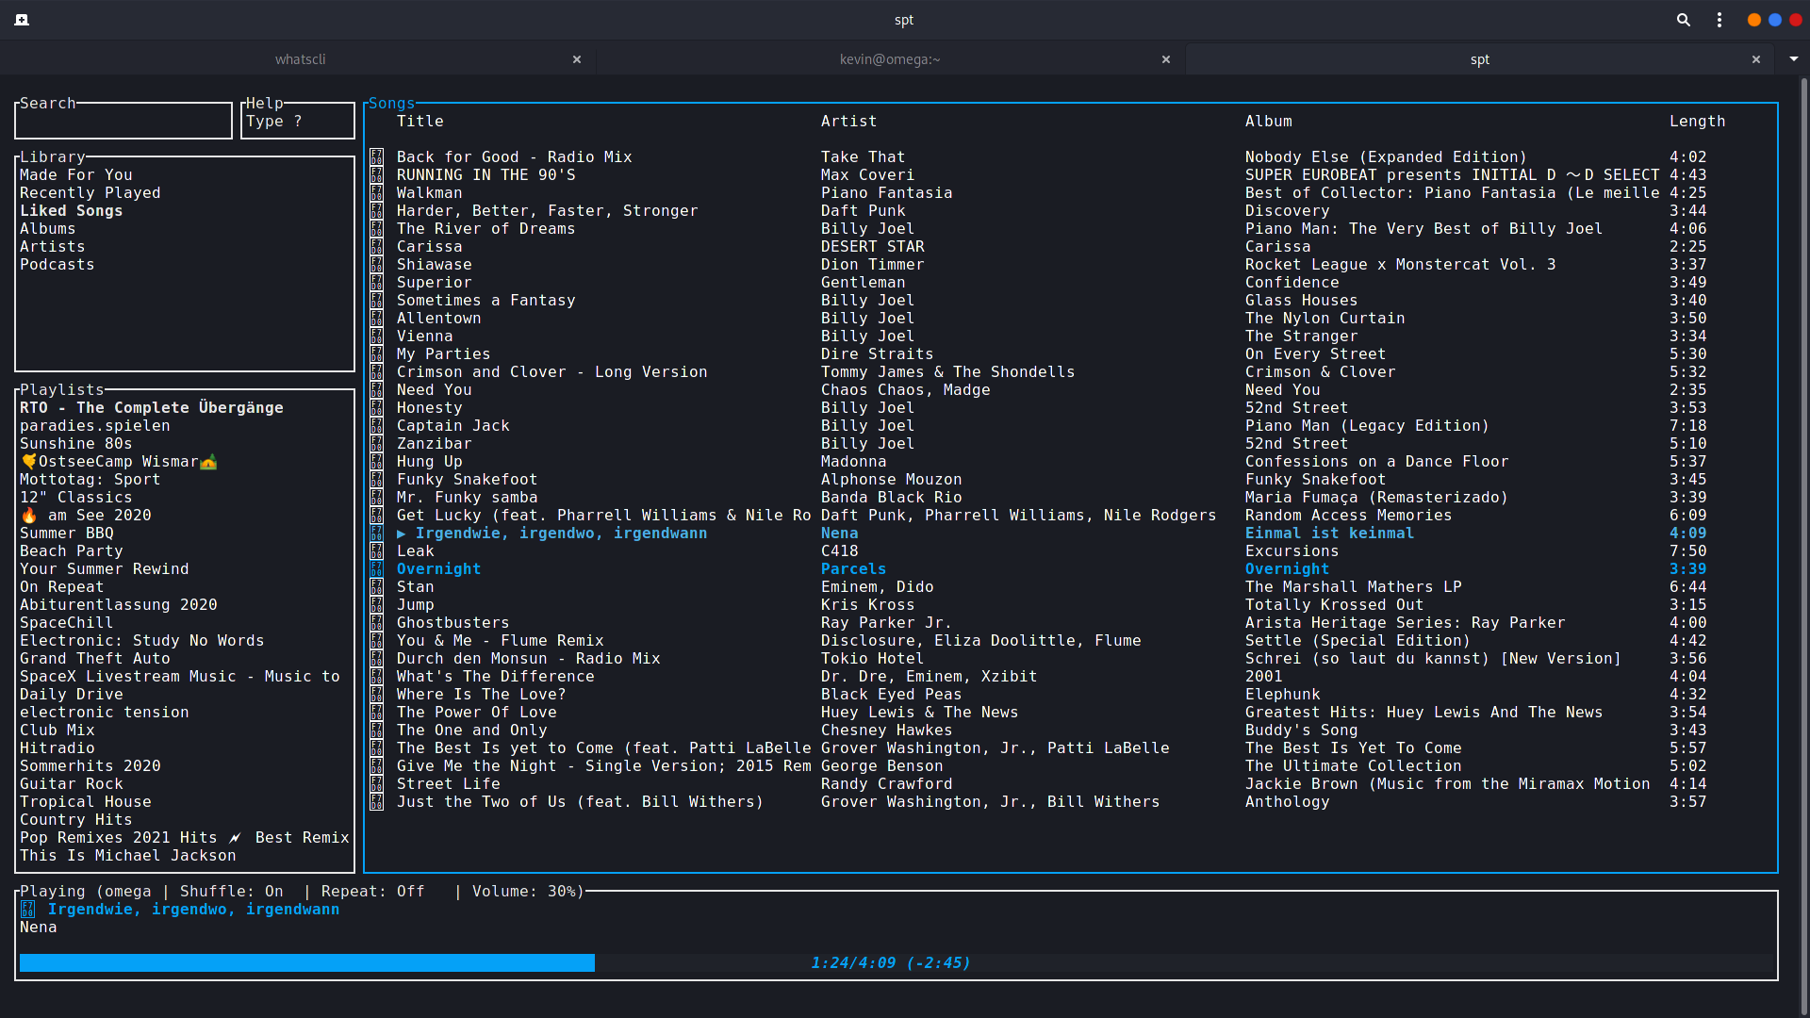Seek within the blue playback progress bar
1810x1018 pixels.
pyautogui.click(x=307, y=962)
